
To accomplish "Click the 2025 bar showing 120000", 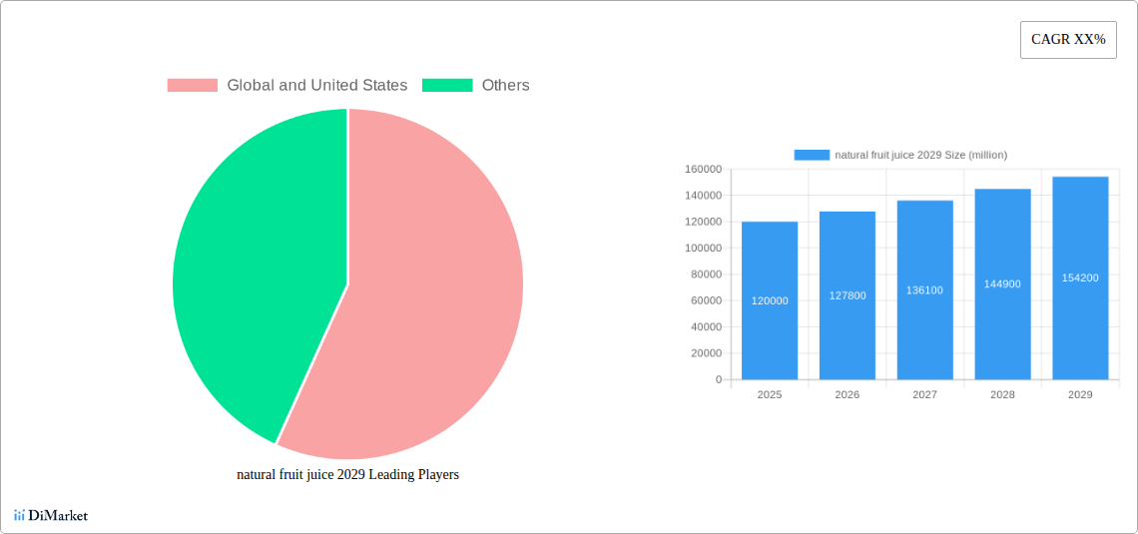I will pos(770,300).
